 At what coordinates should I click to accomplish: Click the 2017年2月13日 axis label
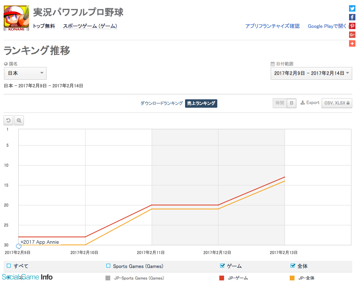point(283,252)
